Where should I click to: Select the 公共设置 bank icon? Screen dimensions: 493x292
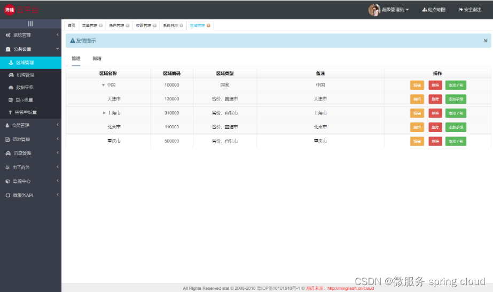point(8,49)
